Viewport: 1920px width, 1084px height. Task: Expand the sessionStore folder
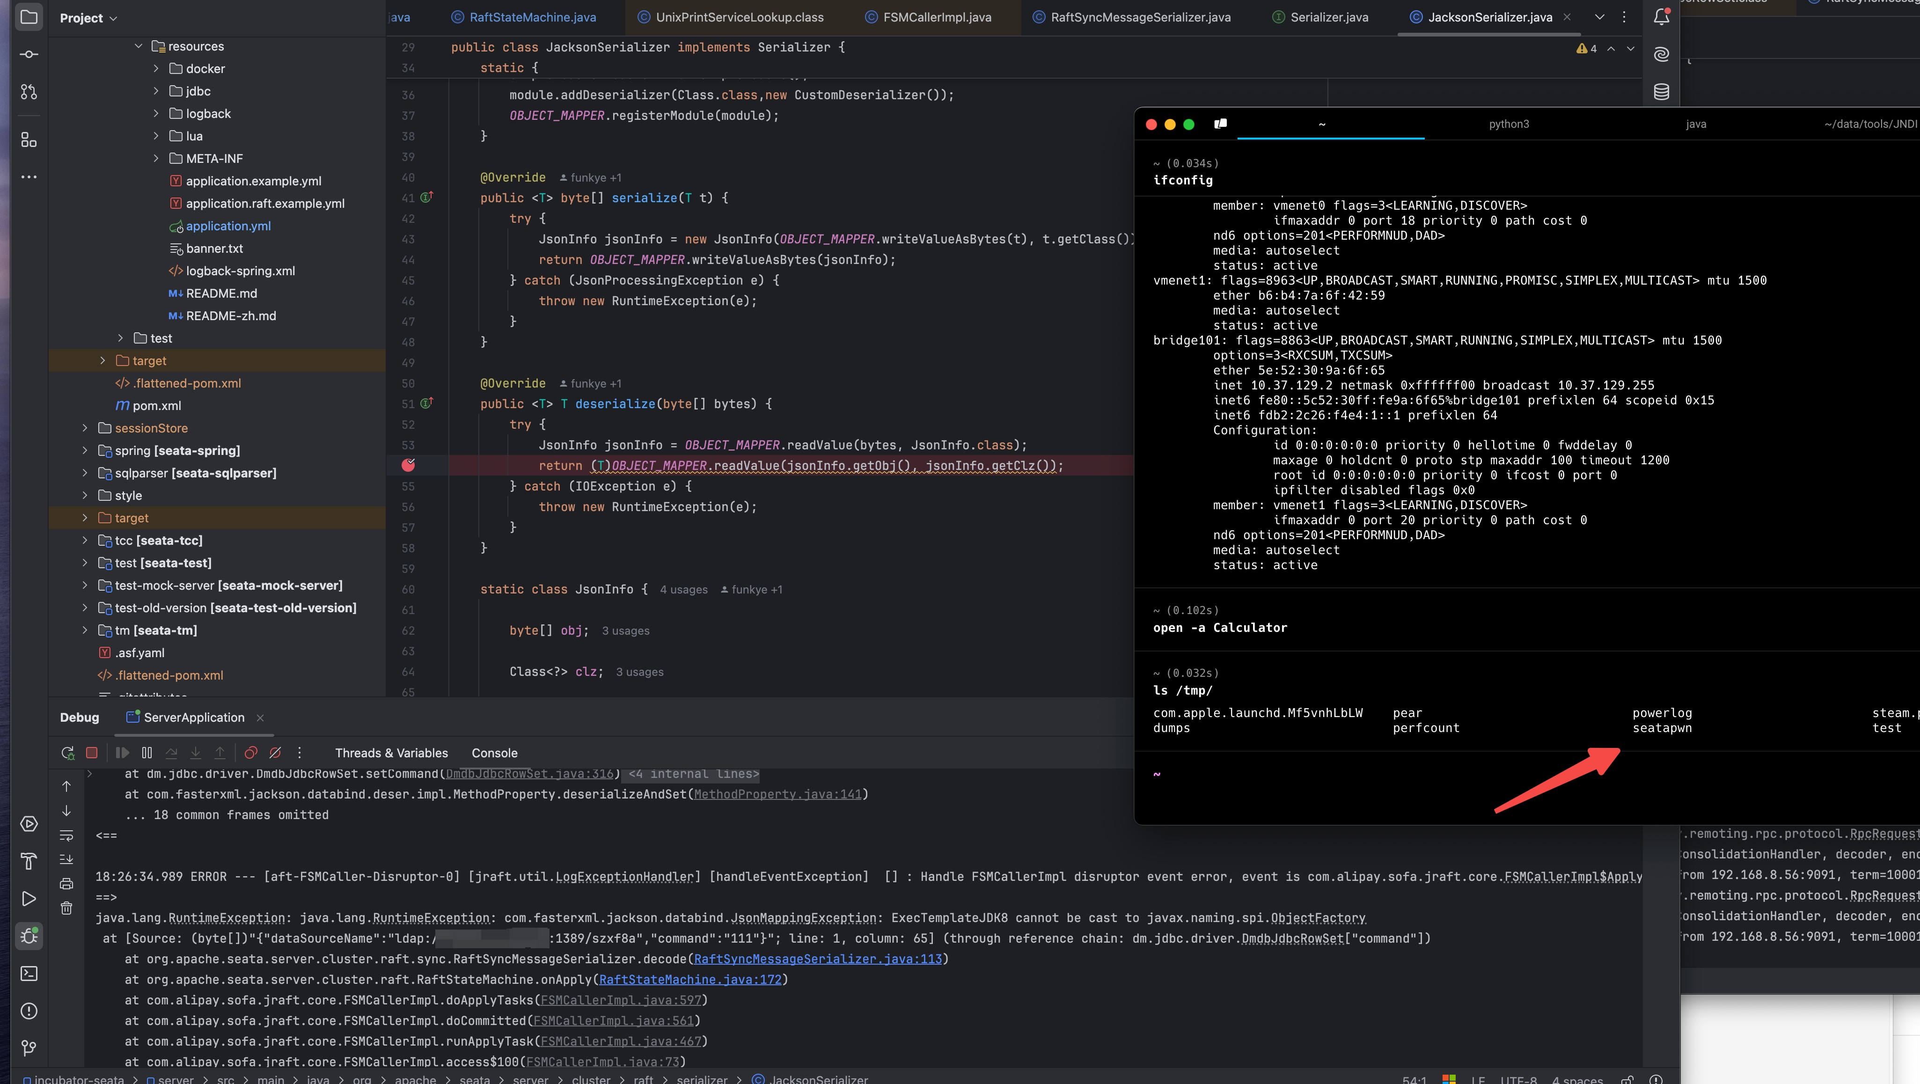coord(84,428)
